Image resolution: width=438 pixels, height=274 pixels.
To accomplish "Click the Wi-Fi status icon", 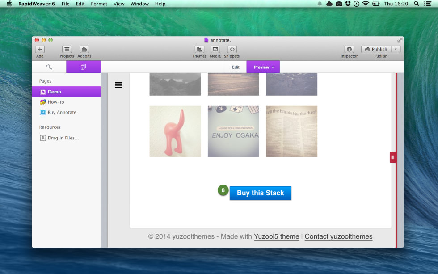I will click(x=366, y=4).
